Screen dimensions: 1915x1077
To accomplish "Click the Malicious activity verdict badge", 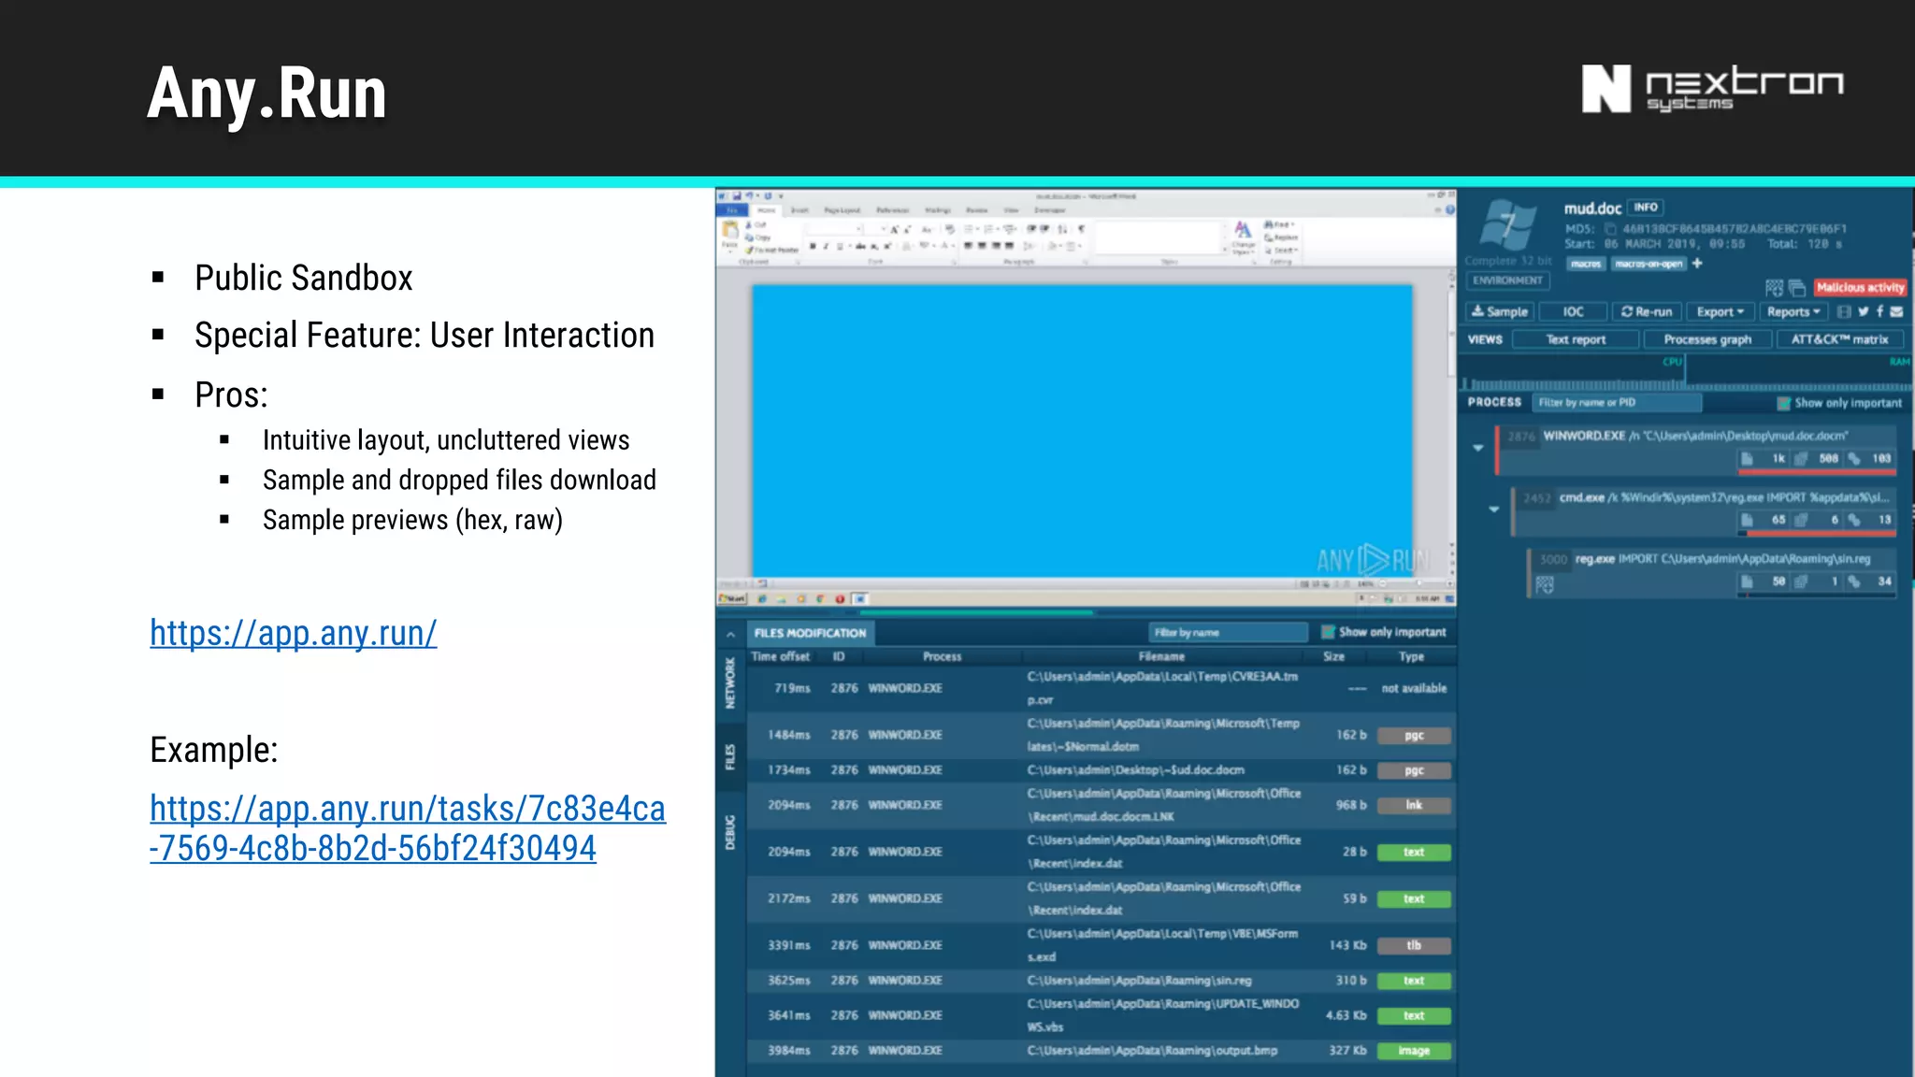I will (x=1860, y=287).
